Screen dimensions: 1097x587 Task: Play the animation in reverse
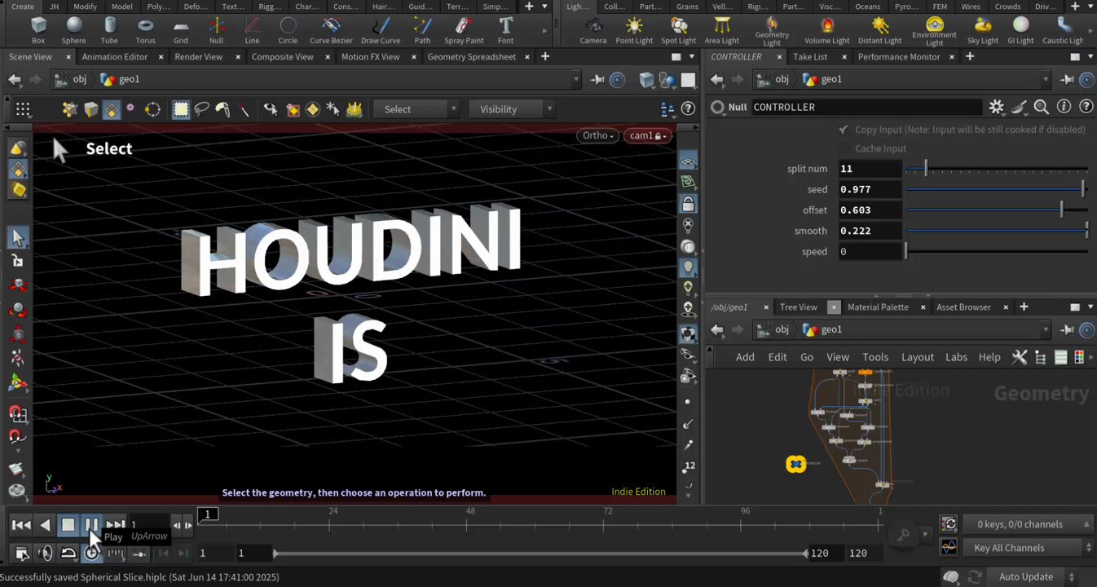[45, 525]
